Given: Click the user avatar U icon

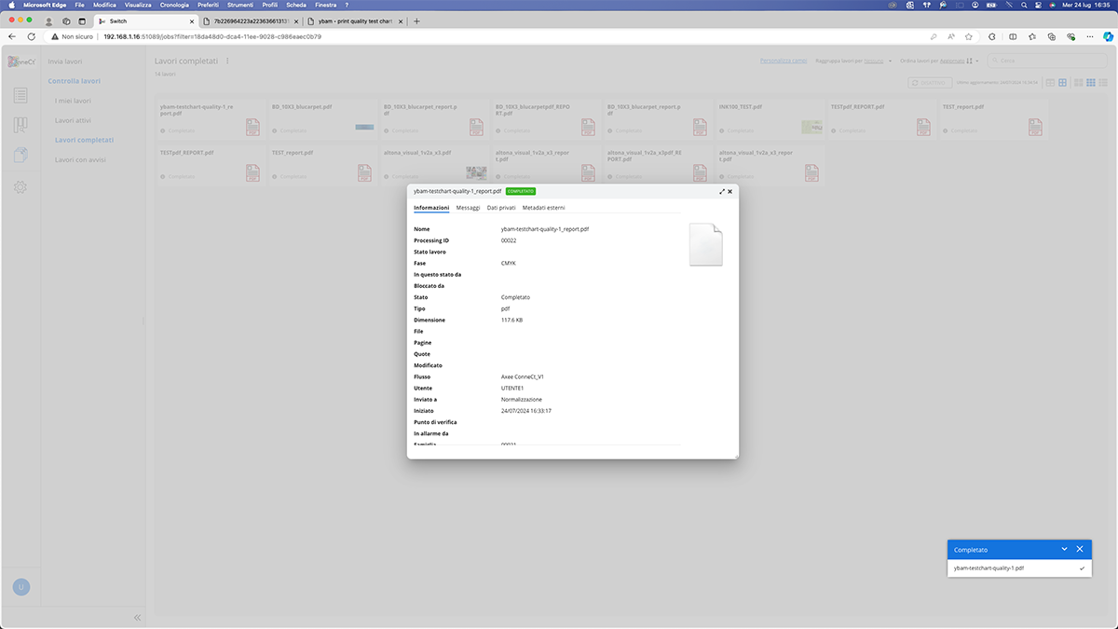Looking at the screenshot, I should click(x=20, y=587).
